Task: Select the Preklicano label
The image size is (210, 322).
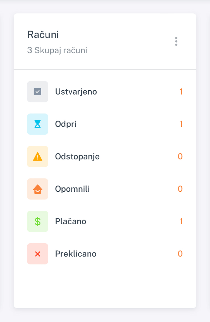Action: click(x=76, y=254)
